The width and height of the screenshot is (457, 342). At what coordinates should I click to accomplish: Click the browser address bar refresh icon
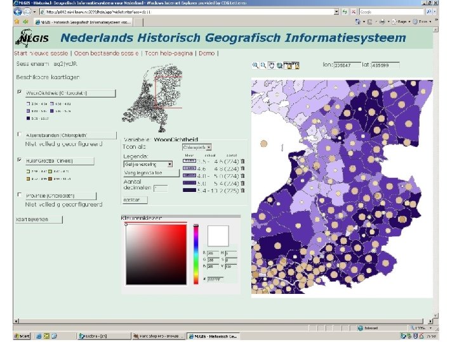point(345,11)
